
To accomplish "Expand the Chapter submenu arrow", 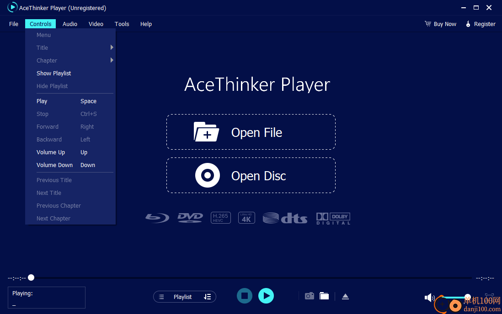I will point(112,60).
